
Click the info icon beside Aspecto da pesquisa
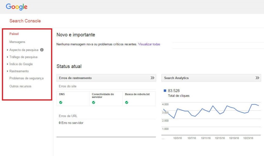[x=42, y=50]
